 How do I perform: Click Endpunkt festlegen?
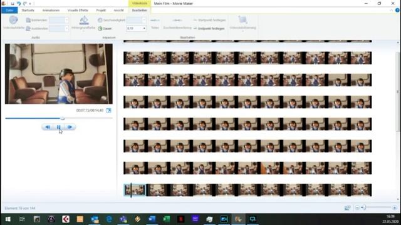209,29
